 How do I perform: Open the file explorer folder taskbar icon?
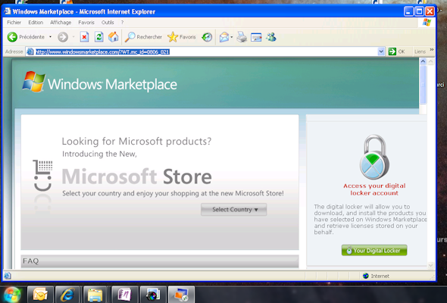click(95, 295)
